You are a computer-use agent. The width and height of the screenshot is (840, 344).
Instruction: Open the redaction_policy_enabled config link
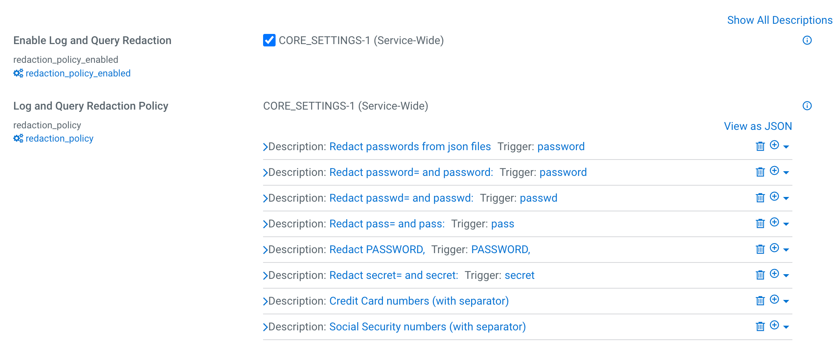click(x=78, y=73)
